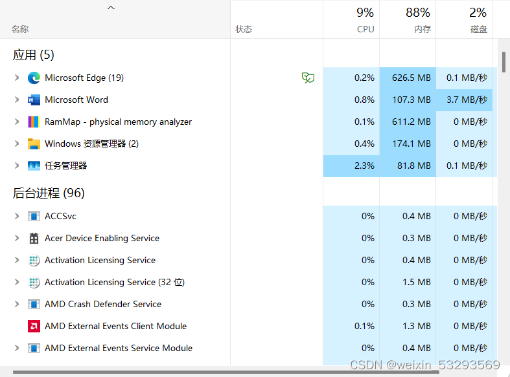Expand the Microsoft Edge (19) process group
This screenshot has width=510, height=377.
click(x=17, y=78)
